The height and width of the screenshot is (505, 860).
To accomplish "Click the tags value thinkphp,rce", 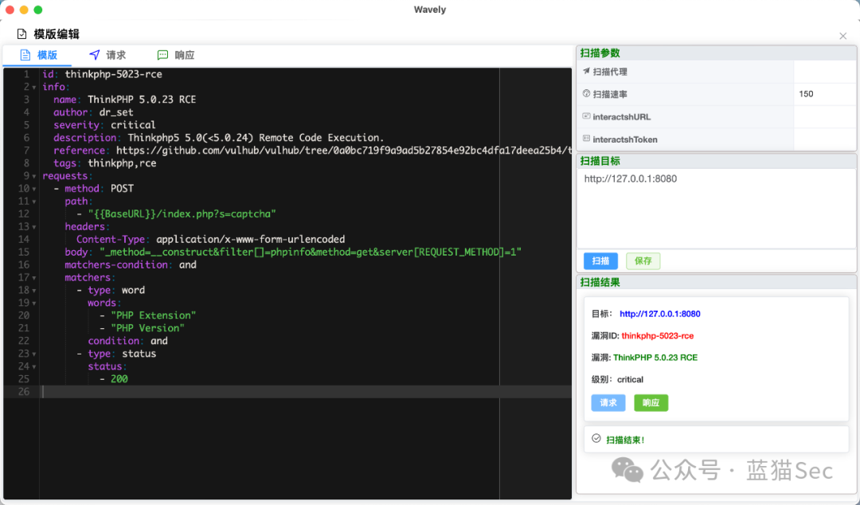I will coord(123,163).
